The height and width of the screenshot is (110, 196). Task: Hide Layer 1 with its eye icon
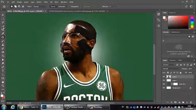[x=164, y=77]
